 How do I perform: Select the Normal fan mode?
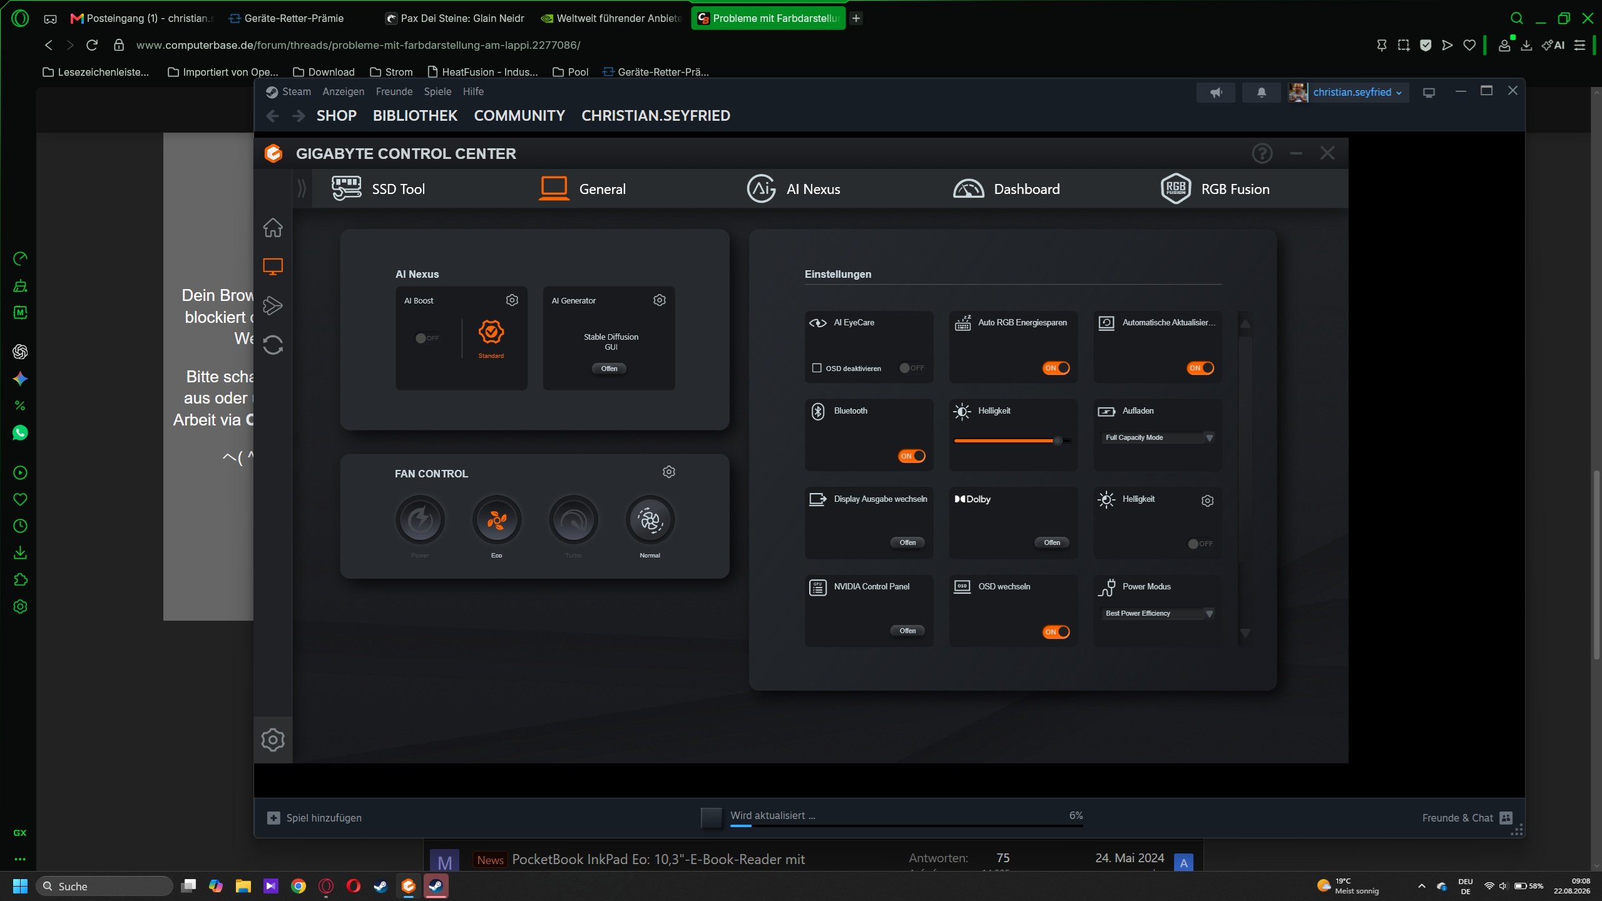[650, 520]
